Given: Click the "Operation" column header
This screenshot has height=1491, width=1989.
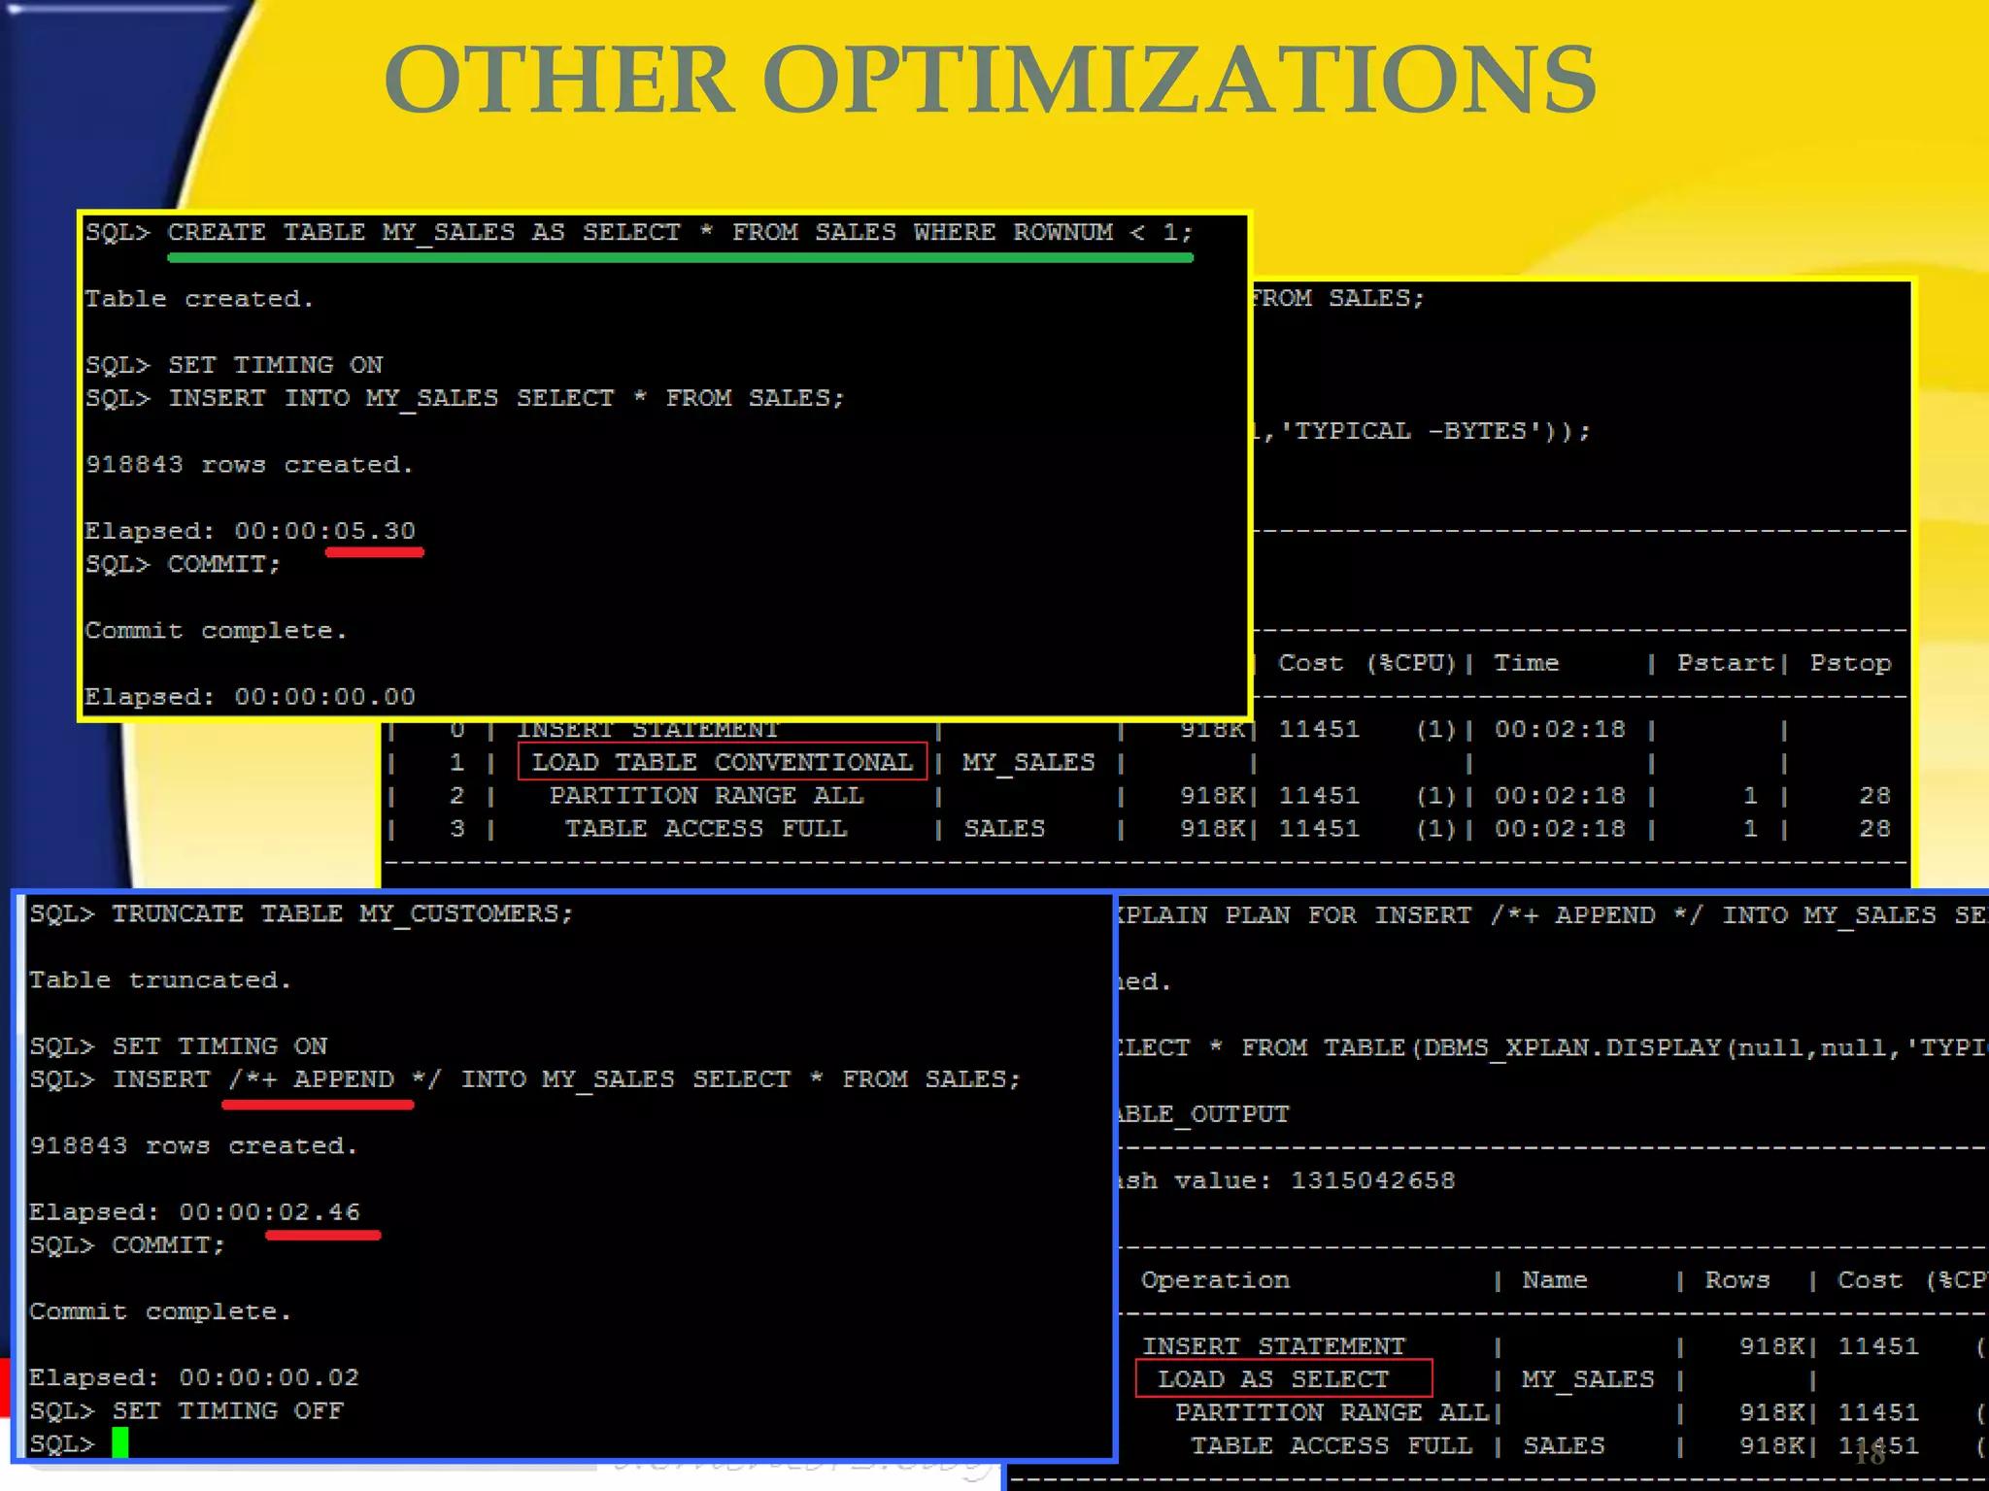Looking at the screenshot, I should click(1215, 1280).
